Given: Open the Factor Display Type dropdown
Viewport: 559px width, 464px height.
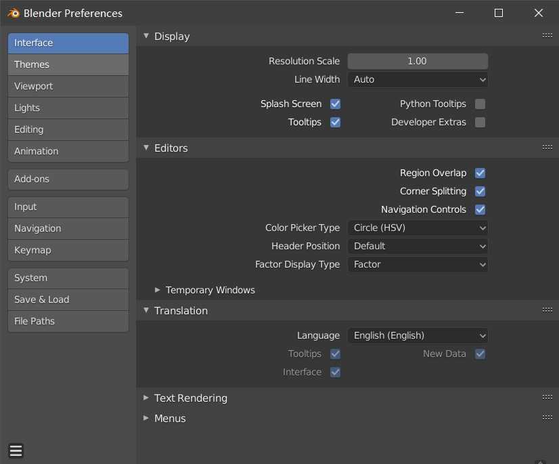Looking at the screenshot, I should click(x=418, y=264).
